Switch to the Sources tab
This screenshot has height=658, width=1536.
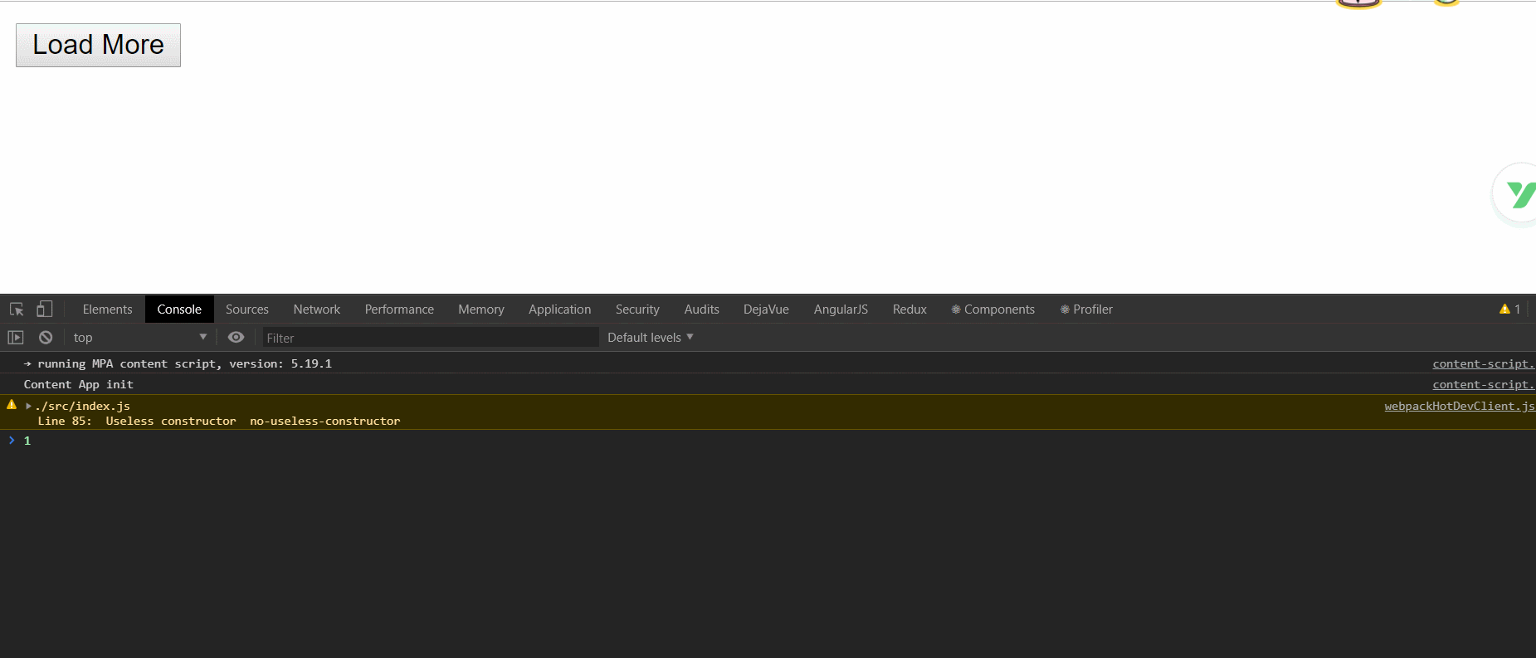247,310
